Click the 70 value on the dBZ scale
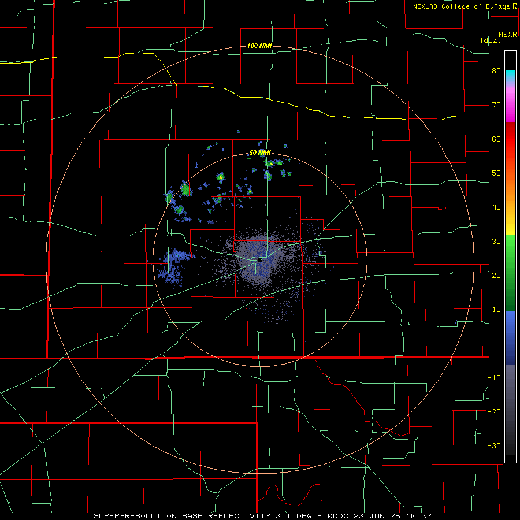 496,105
